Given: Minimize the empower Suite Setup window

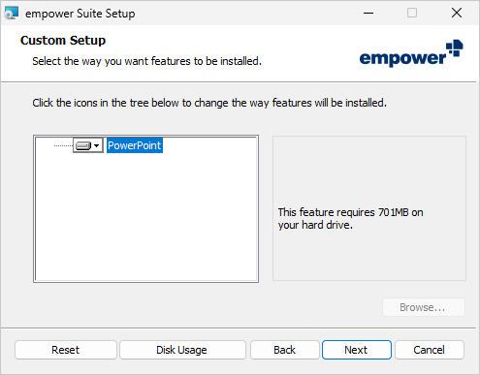Looking at the screenshot, I should [x=368, y=14].
